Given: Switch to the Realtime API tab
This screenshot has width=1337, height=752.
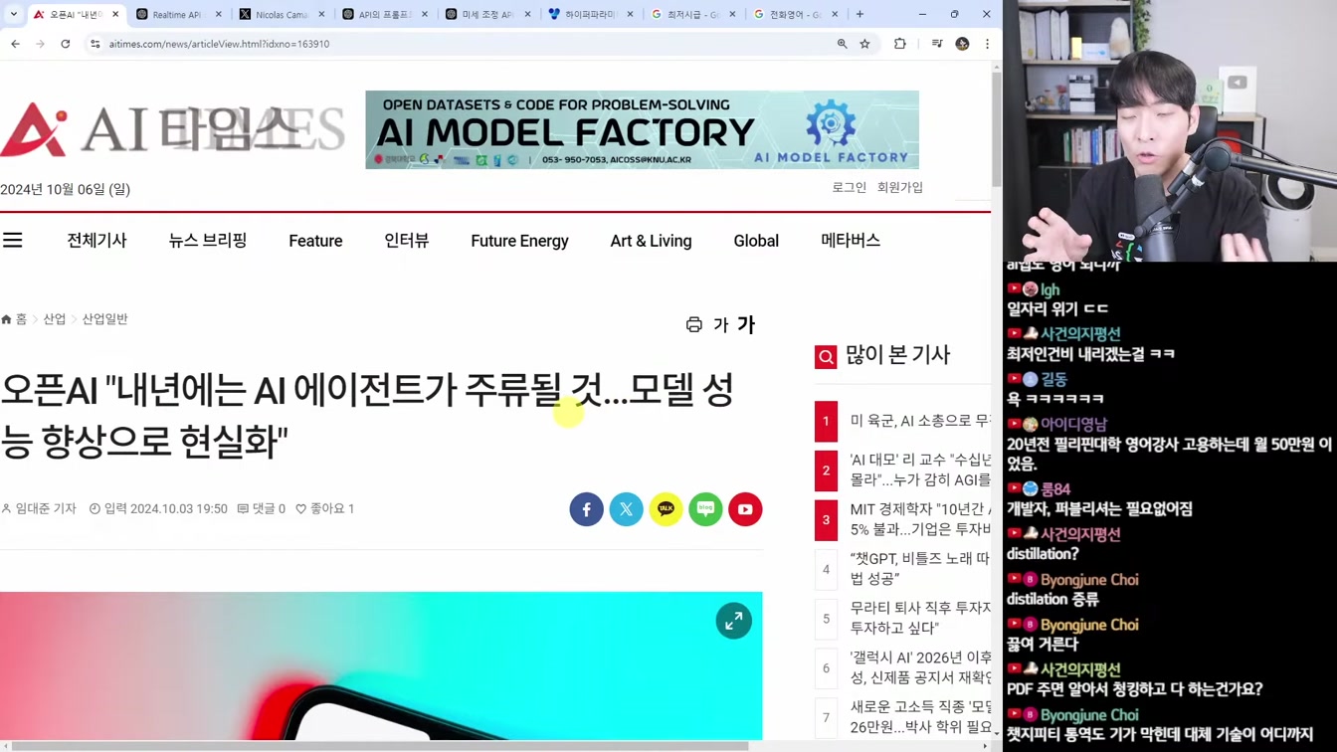Looking at the screenshot, I should pos(177,14).
